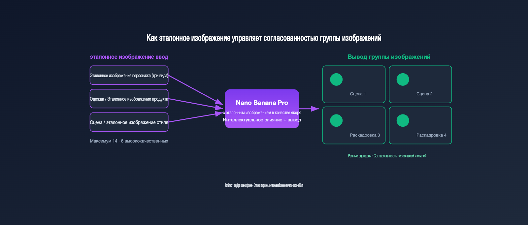Viewport: 528px width, 225px height.
Task: Select the 'Одежда / Эталонное изображение продукта' box
Action: [x=129, y=99]
